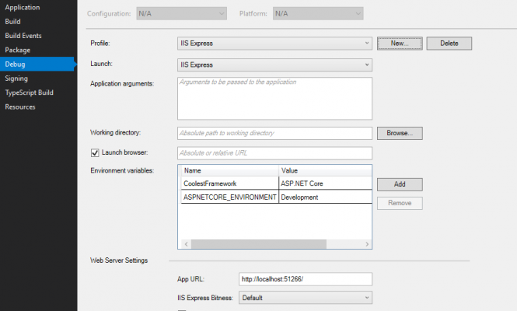This screenshot has width=517, height=311.
Task: Go to the TypeScript Build tab
Action: point(29,93)
